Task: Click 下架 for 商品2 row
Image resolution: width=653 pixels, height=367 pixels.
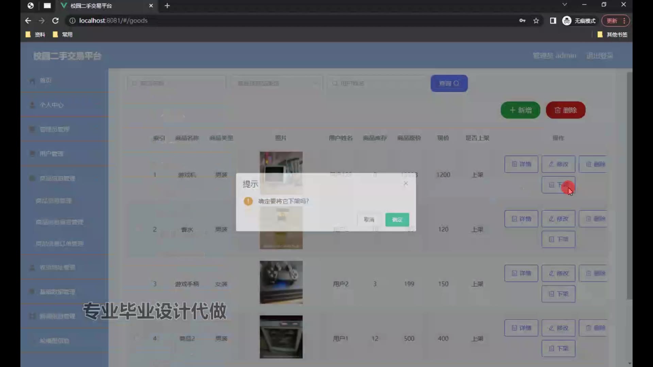Action: tap(558, 348)
